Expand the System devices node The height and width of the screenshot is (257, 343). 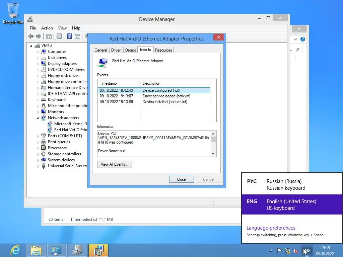pos(38,160)
